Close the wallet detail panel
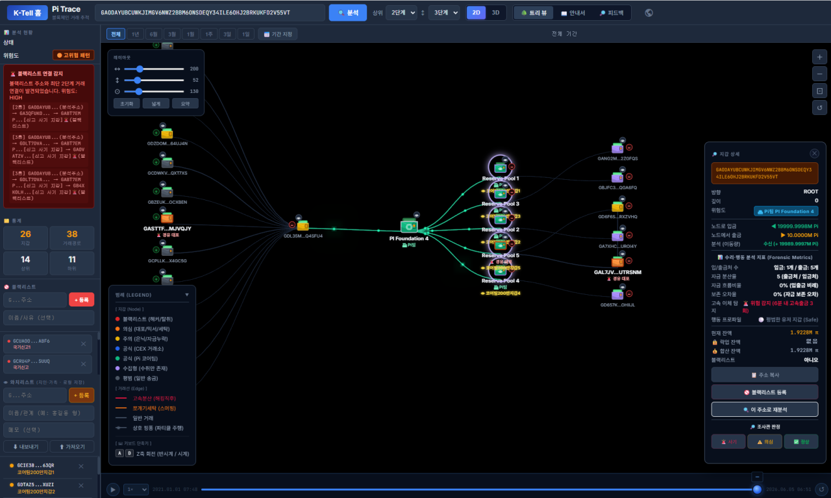This screenshot has height=498, width=831. tap(814, 153)
